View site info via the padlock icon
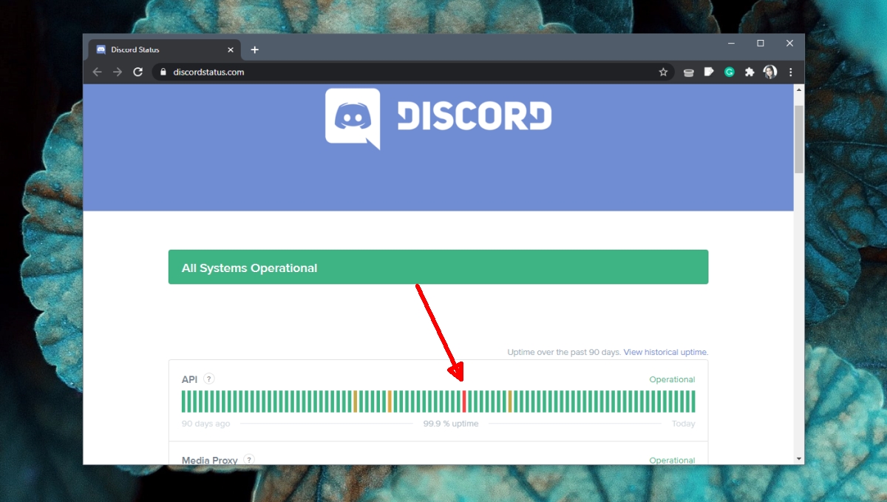This screenshot has height=502, width=887. tap(163, 72)
